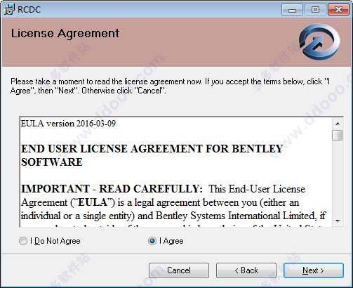The width and height of the screenshot is (353, 288).
Task: Cancel the RCDC installation
Action: (x=179, y=270)
